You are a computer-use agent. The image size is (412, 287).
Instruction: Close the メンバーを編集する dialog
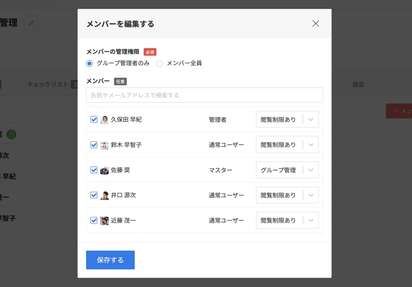[x=315, y=23]
